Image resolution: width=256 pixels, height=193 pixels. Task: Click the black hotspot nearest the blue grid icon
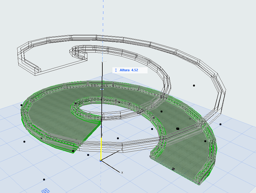[x=44, y=180]
